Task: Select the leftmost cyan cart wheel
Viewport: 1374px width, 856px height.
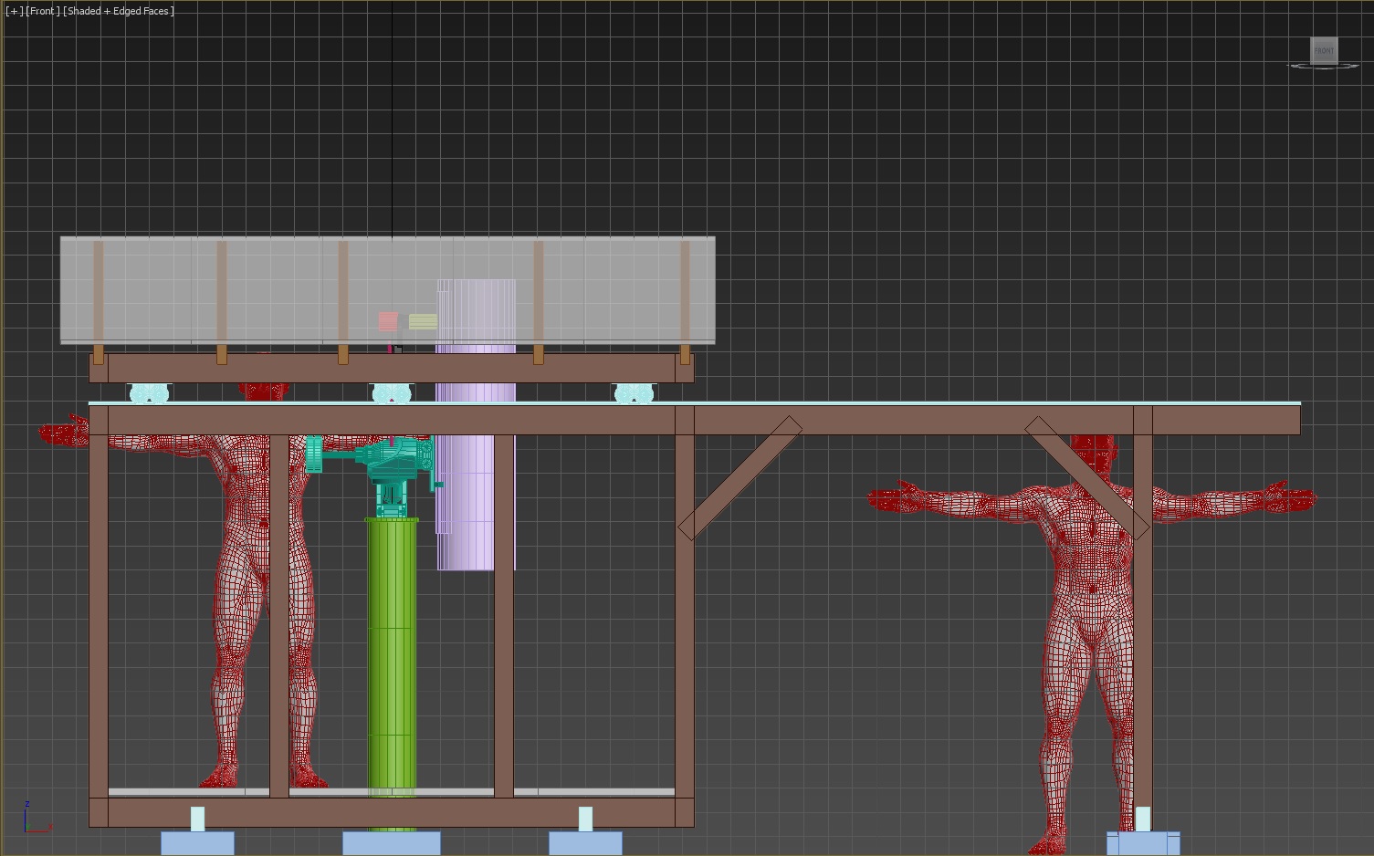Action: [149, 393]
